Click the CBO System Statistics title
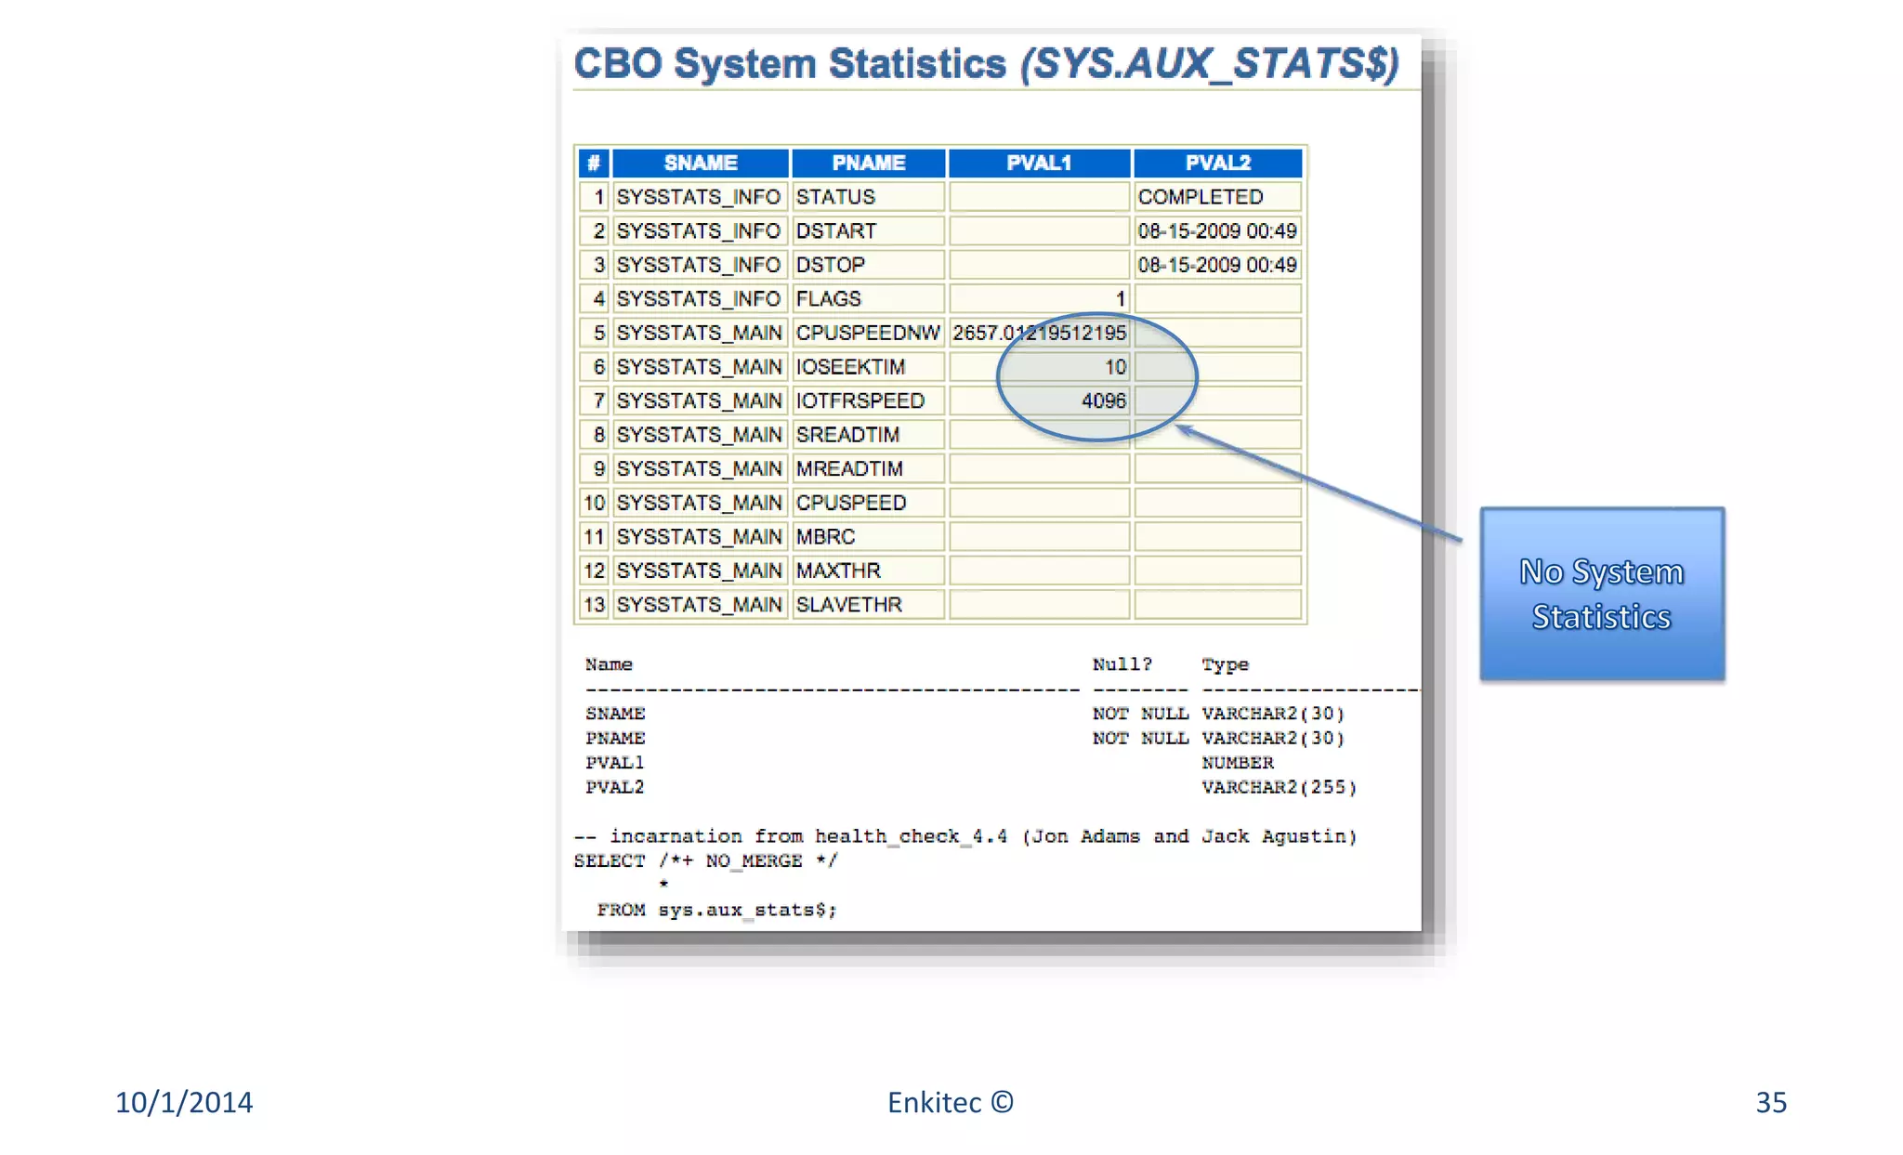Screen dimensions: 1903x1155 click(x=985, y=63)
